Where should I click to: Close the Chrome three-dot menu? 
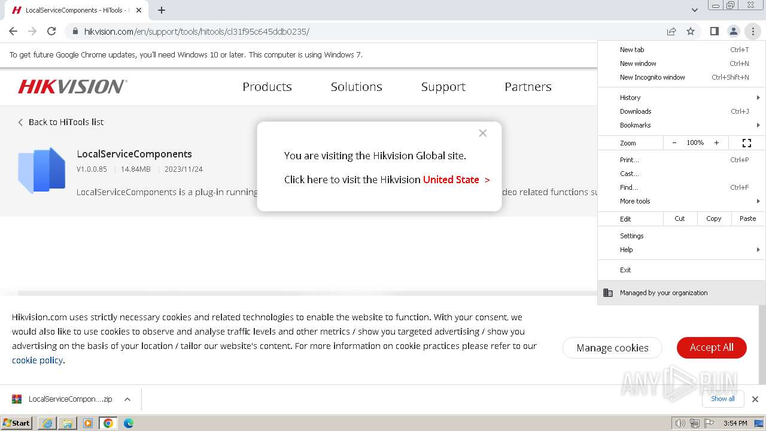click(x=753, y=31)
